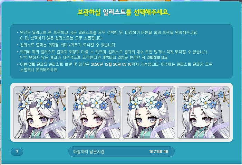Click the 167:58:48 countdown timer
Viewport: 242px width, 165px height.
pyautogui.click(x=159, y=152)
